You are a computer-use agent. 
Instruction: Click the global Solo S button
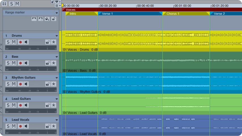(x=12, y=4)
